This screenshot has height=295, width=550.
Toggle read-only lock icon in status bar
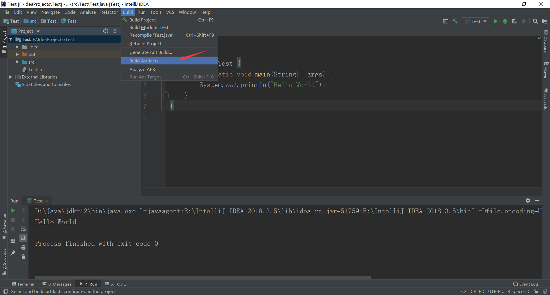point(536,291)
